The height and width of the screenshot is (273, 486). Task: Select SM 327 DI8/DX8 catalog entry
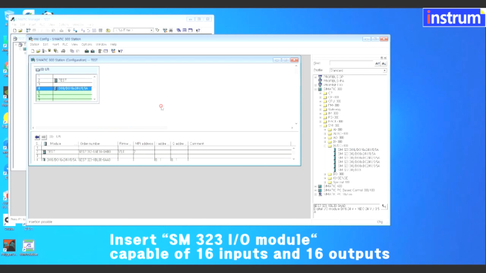[x=349, y=170]
